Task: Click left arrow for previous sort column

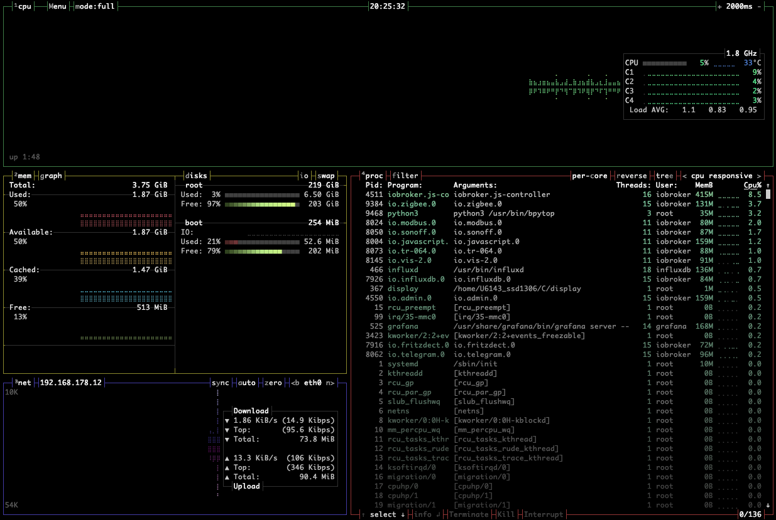Action: 684,176
